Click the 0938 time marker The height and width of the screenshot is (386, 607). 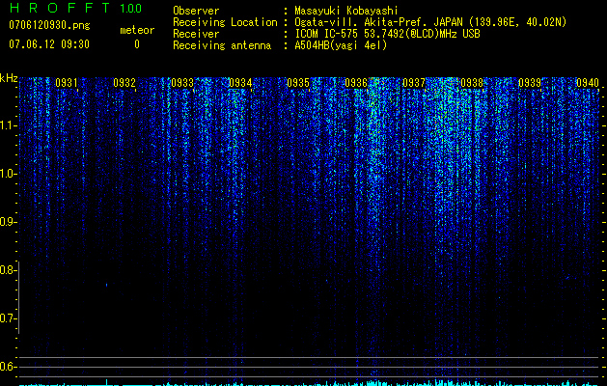pos(472,83)
